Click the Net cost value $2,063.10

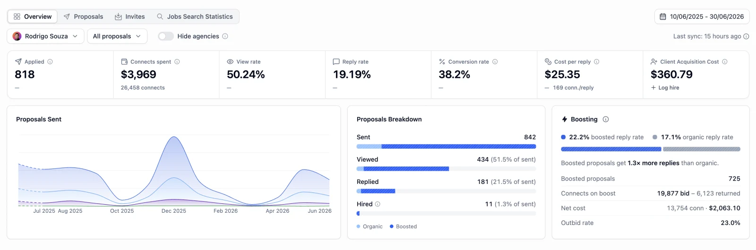coord(724,208)
